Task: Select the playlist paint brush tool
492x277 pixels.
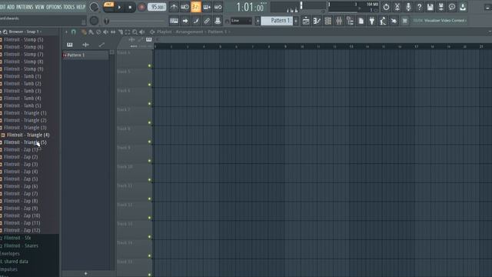Action: pos(91,32)
